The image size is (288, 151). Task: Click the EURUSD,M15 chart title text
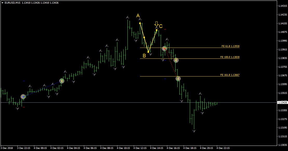12,3
